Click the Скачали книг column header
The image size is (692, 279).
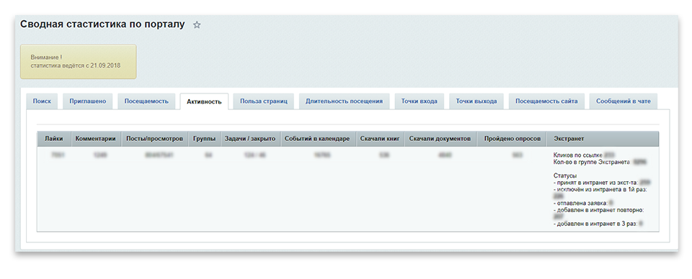pyautogui.click(x=380, y=139)
